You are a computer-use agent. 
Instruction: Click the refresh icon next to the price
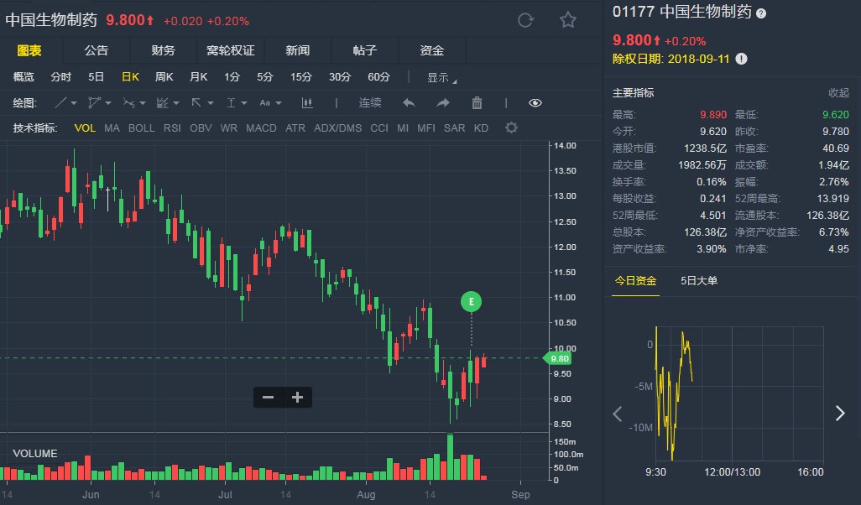point(526,20)
